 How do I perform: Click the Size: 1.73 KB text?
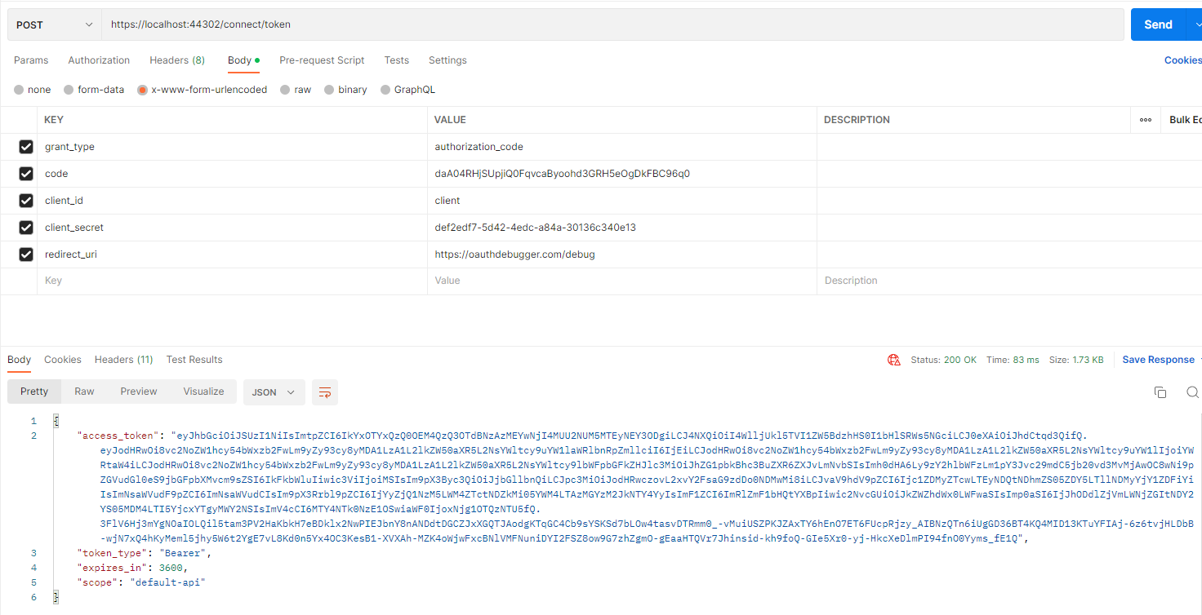pyautogui.click(x=1076, y=360)
